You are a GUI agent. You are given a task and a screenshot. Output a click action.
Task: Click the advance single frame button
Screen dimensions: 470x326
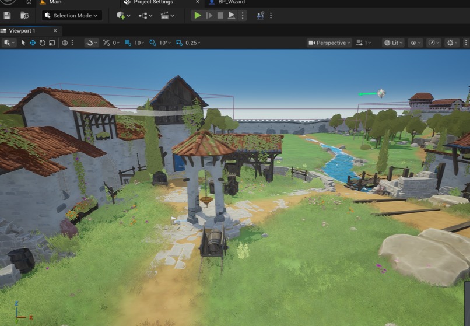pyautogui.click(x=209, y=15)
